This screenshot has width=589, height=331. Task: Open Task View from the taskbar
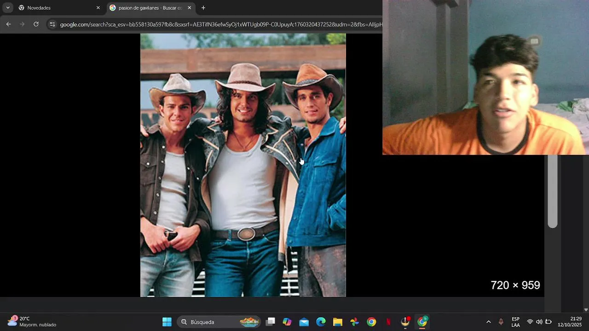coord(271,322)
